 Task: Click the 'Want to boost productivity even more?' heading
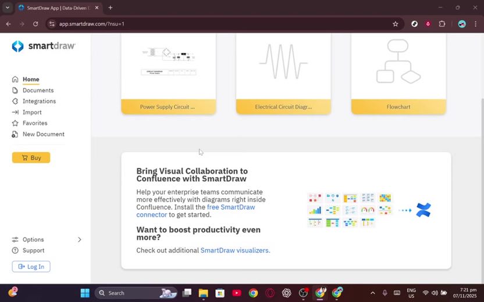click(x=198, y=233)
